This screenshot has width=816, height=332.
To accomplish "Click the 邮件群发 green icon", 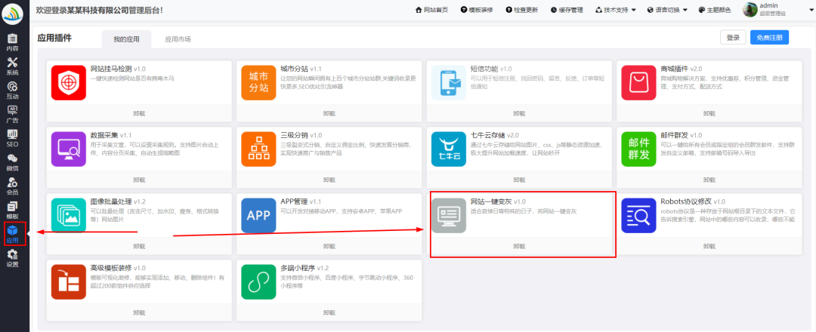I will tap(639, 148).
